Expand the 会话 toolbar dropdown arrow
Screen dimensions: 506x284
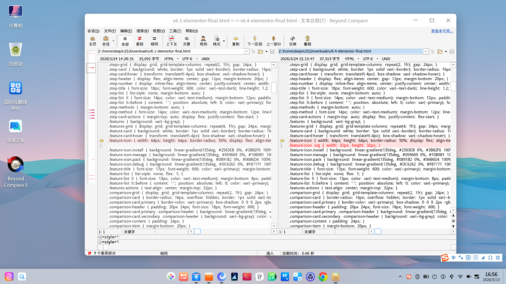(113, 41)
